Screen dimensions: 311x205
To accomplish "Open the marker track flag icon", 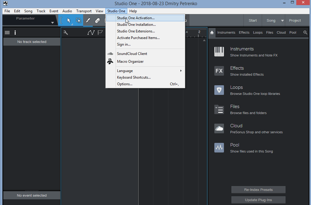I will [x=100, y=32].
